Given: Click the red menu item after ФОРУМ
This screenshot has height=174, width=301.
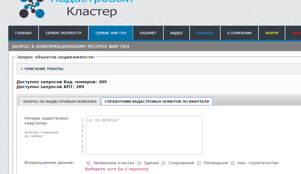Looking at the screenshot, I should point(296,33).
